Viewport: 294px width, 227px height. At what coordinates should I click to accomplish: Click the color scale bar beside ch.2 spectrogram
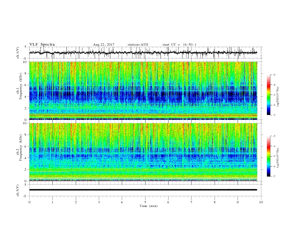click(x=268, y=156)
